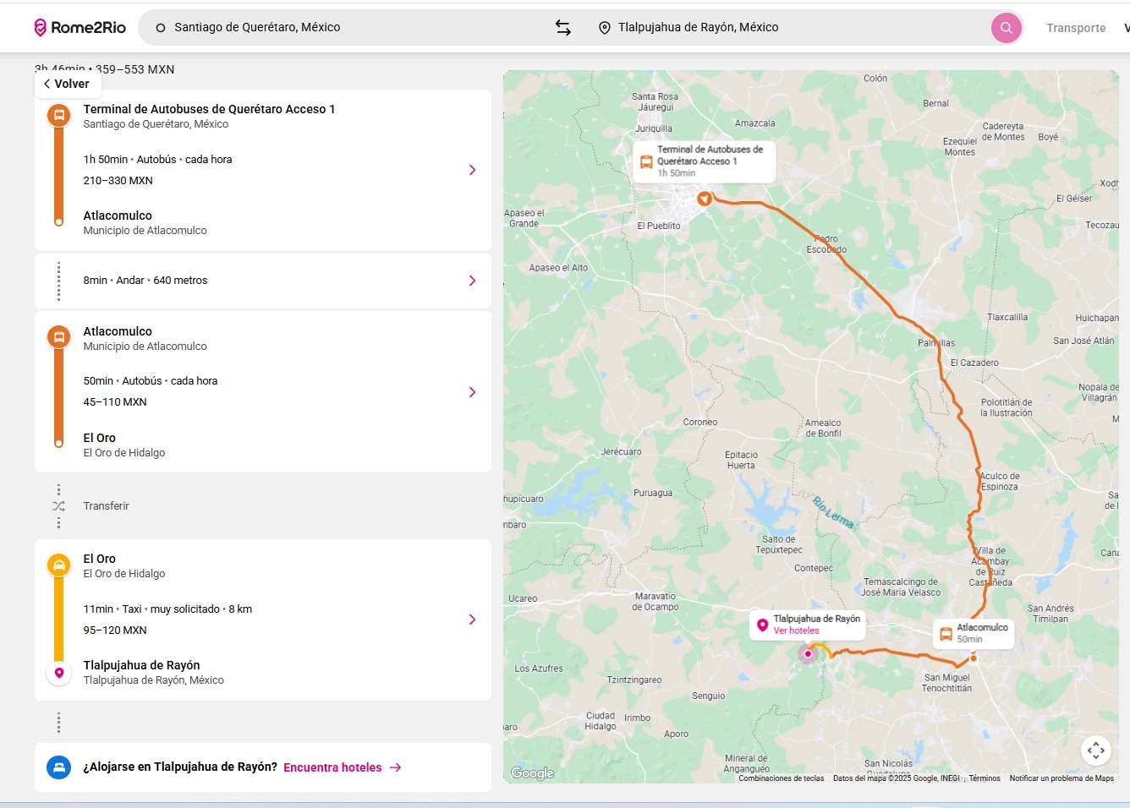Click the Tlalpujahua destination marker on map
Image resolution: width=1130 pixels, height=808 pixels.
pos(808,653)
